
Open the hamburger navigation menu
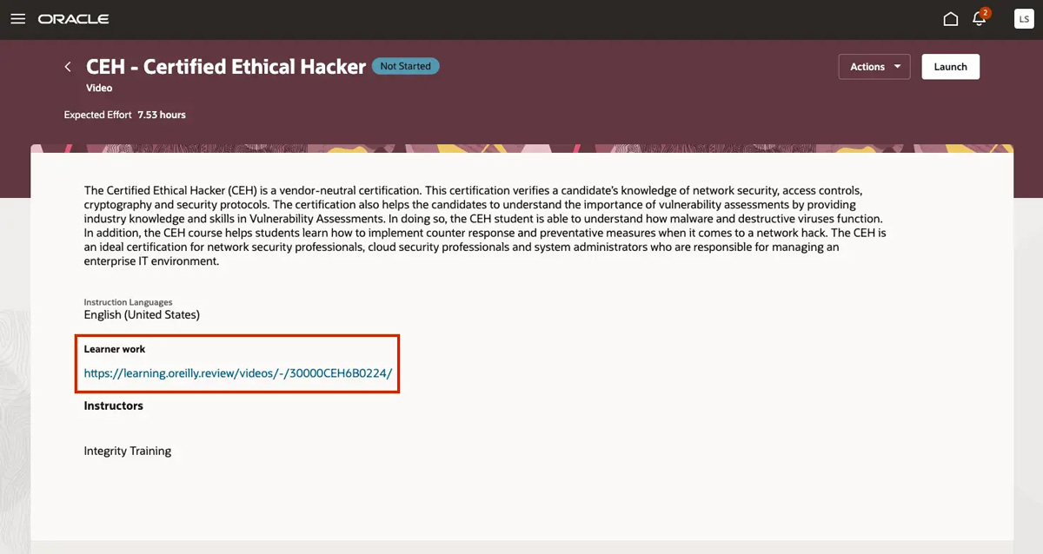[17, 19]
